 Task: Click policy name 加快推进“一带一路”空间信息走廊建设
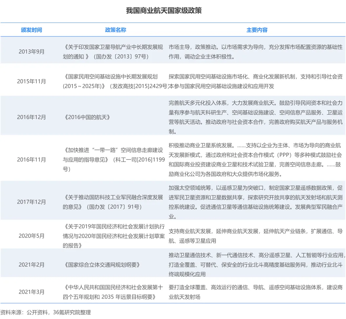point(114,159)
